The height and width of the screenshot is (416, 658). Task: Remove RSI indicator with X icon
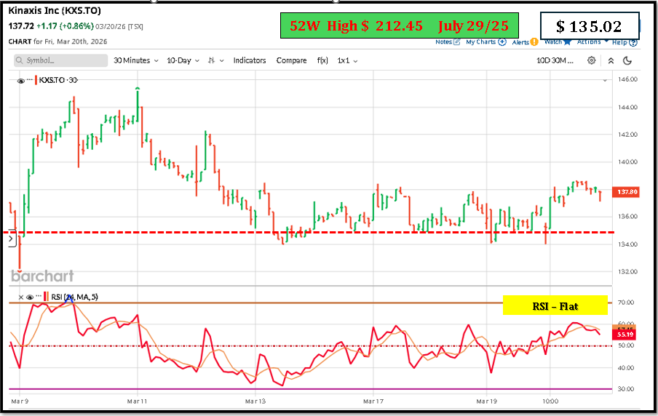[x=20, y=297]
